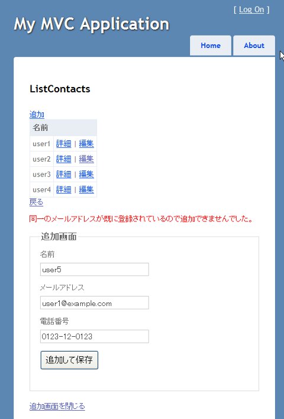284x419 pixels.
Task: Click the My MVC Application title
Action: 92,25
